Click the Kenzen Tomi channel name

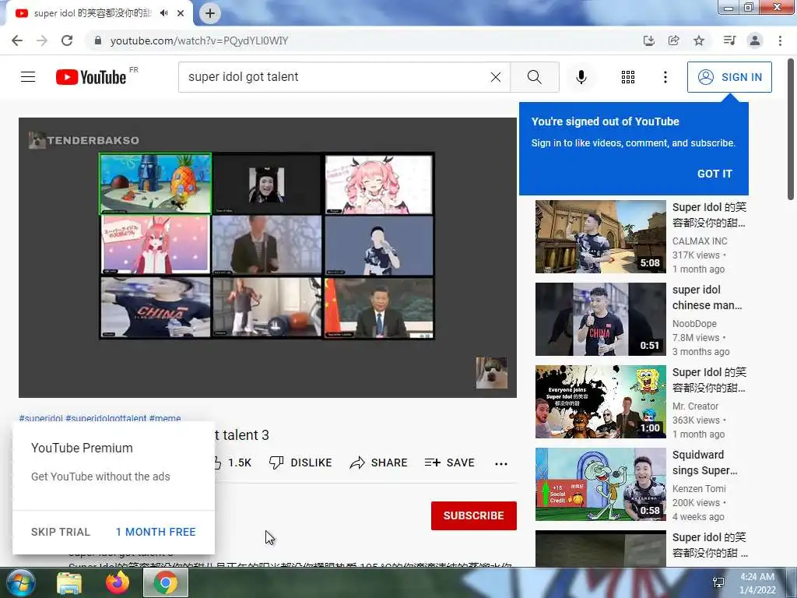pyautogui.click(x=699, y=489)
